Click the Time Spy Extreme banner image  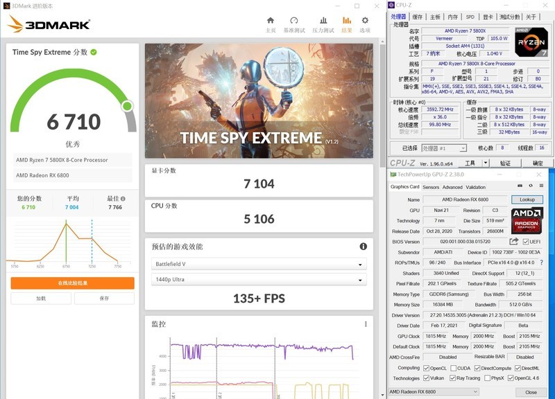258,101
